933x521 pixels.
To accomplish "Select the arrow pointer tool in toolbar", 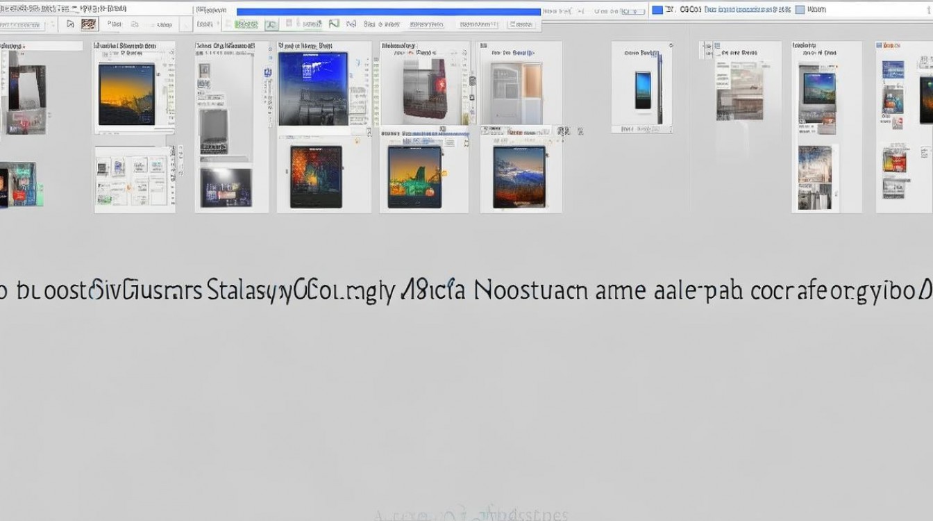I will coord(69,24).
